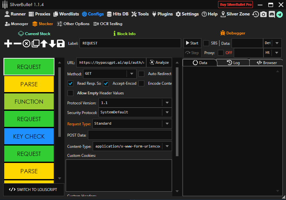This screenshot has height=200, width=286.
Task: Enable the Auto Redirect checkbox
Action: (x=141, y=74)
